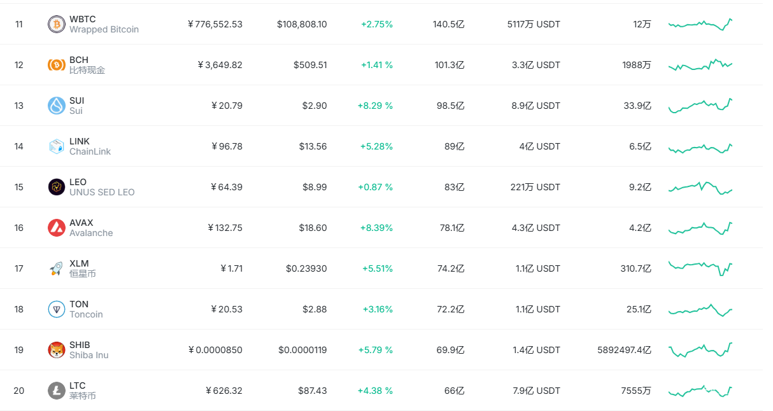Screen dimensions: 773x411
Task: Click the LINK +5.28% change value
Action: (376, 146)
